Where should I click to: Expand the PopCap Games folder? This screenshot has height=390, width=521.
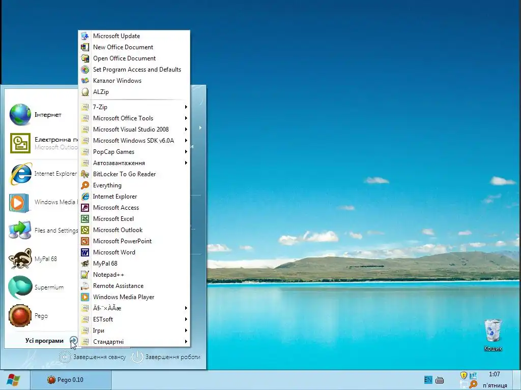pyautogui.click(x=134, y=151)
